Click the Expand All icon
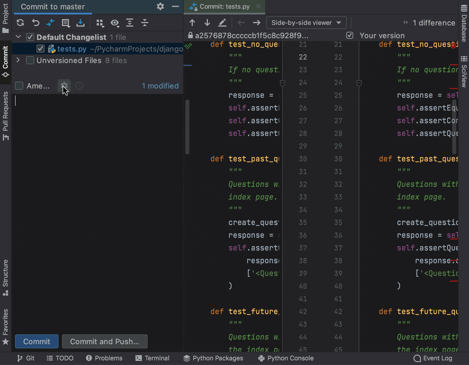This screenshot has width=469, height=365. tap(130, 23)
